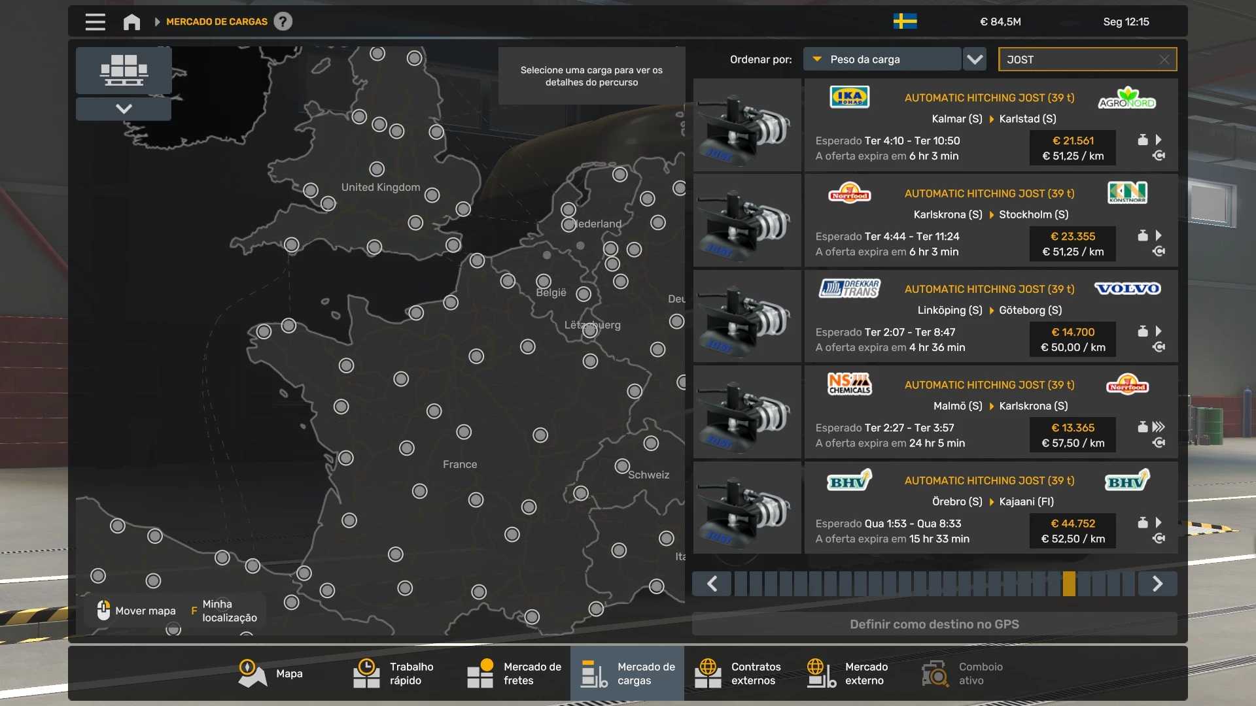Click the € 44.752 price box
The image size is (1256, 706).
(1073, 531)
